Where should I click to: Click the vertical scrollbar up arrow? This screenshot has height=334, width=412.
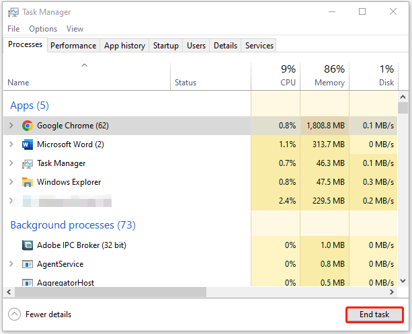(403, 97)
